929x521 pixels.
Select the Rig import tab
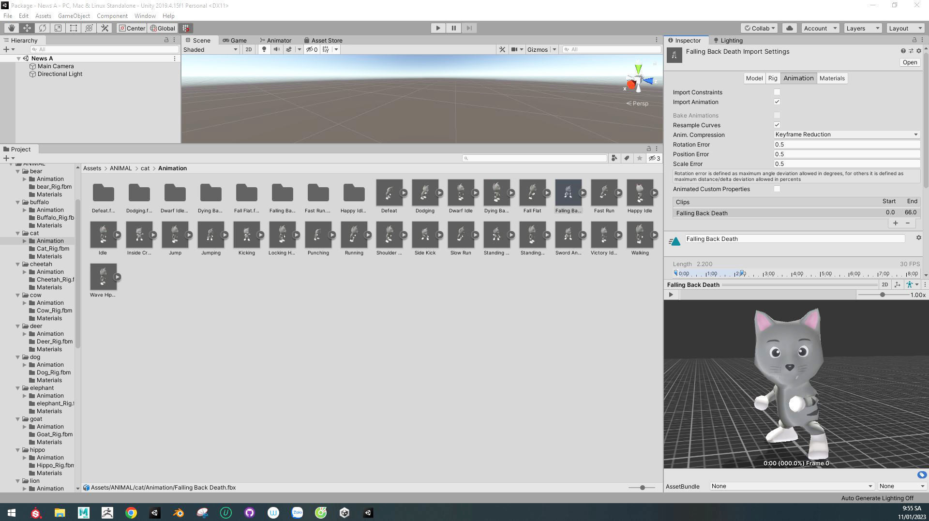click(x=773, y=78)
